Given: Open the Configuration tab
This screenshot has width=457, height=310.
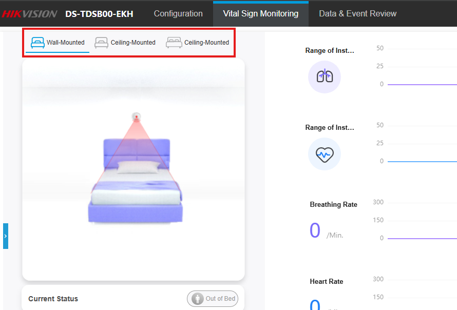Looking at the screenshot, I should click(178, 14).
